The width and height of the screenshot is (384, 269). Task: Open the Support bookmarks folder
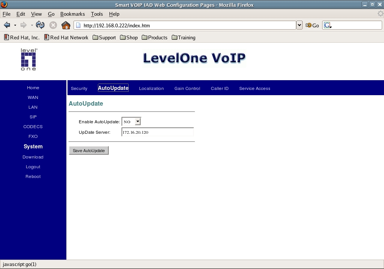[104, 37]
